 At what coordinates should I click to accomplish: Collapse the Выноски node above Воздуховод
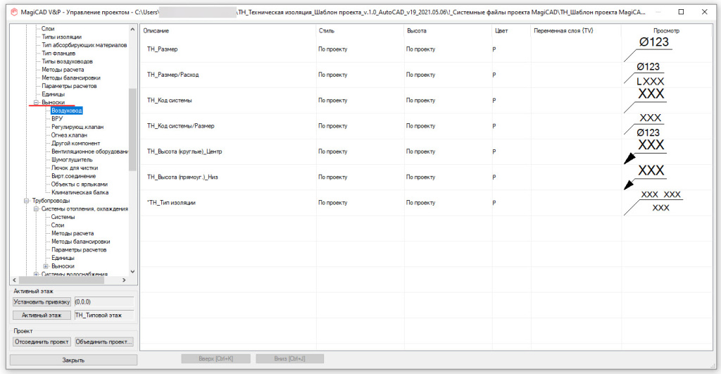36,102
